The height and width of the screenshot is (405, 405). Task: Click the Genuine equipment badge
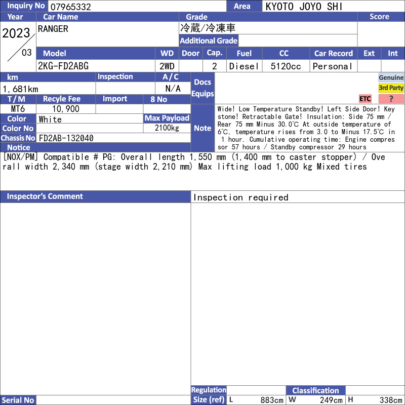(x=391, y=77)
